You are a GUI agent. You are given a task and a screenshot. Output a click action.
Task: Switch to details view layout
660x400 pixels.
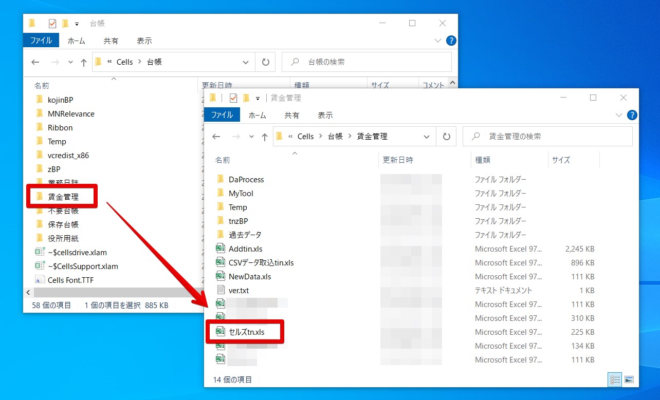615,380
